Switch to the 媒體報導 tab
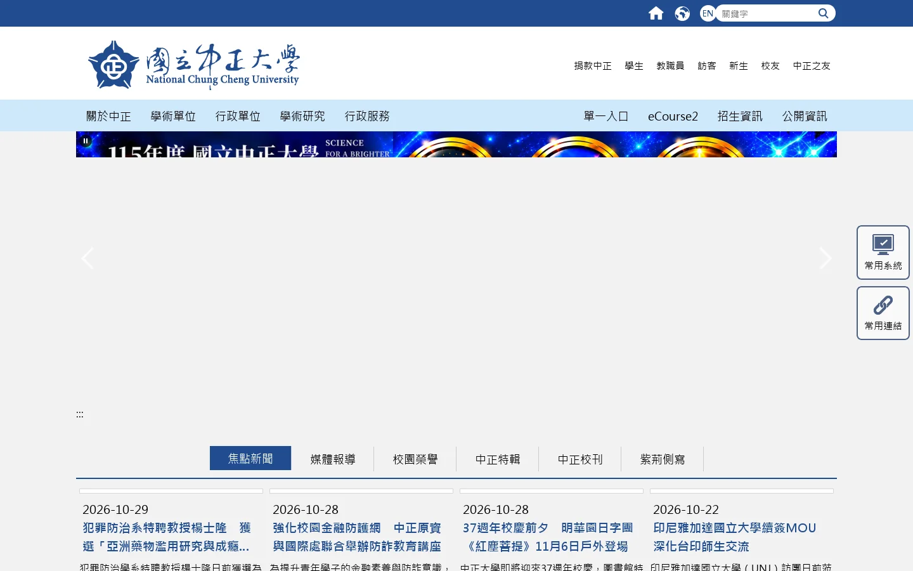 (333, 459)
